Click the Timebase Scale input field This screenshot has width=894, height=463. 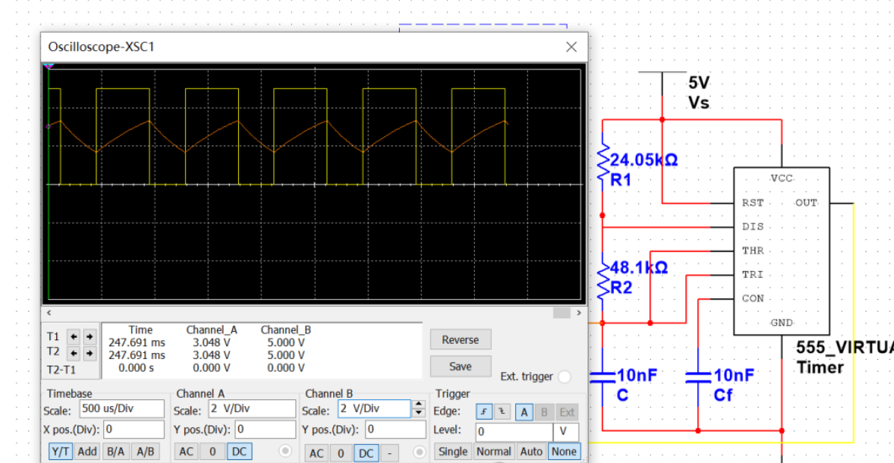pyautogui.click(x=122, y=409)
